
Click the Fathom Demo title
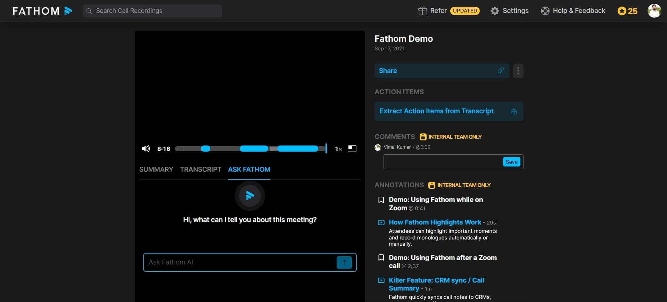[404, 39]
